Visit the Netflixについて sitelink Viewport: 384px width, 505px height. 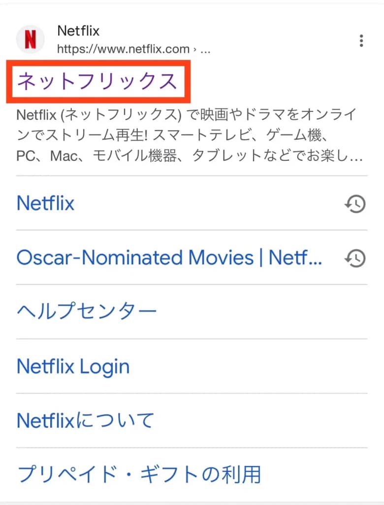(85, 421)
